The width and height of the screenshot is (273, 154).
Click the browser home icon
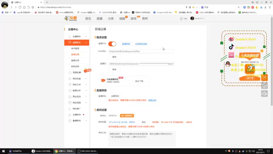[24, 7]
